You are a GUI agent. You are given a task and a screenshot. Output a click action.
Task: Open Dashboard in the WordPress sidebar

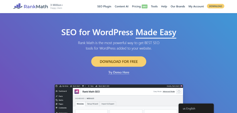pyautogui.click(x=62, y=91)
